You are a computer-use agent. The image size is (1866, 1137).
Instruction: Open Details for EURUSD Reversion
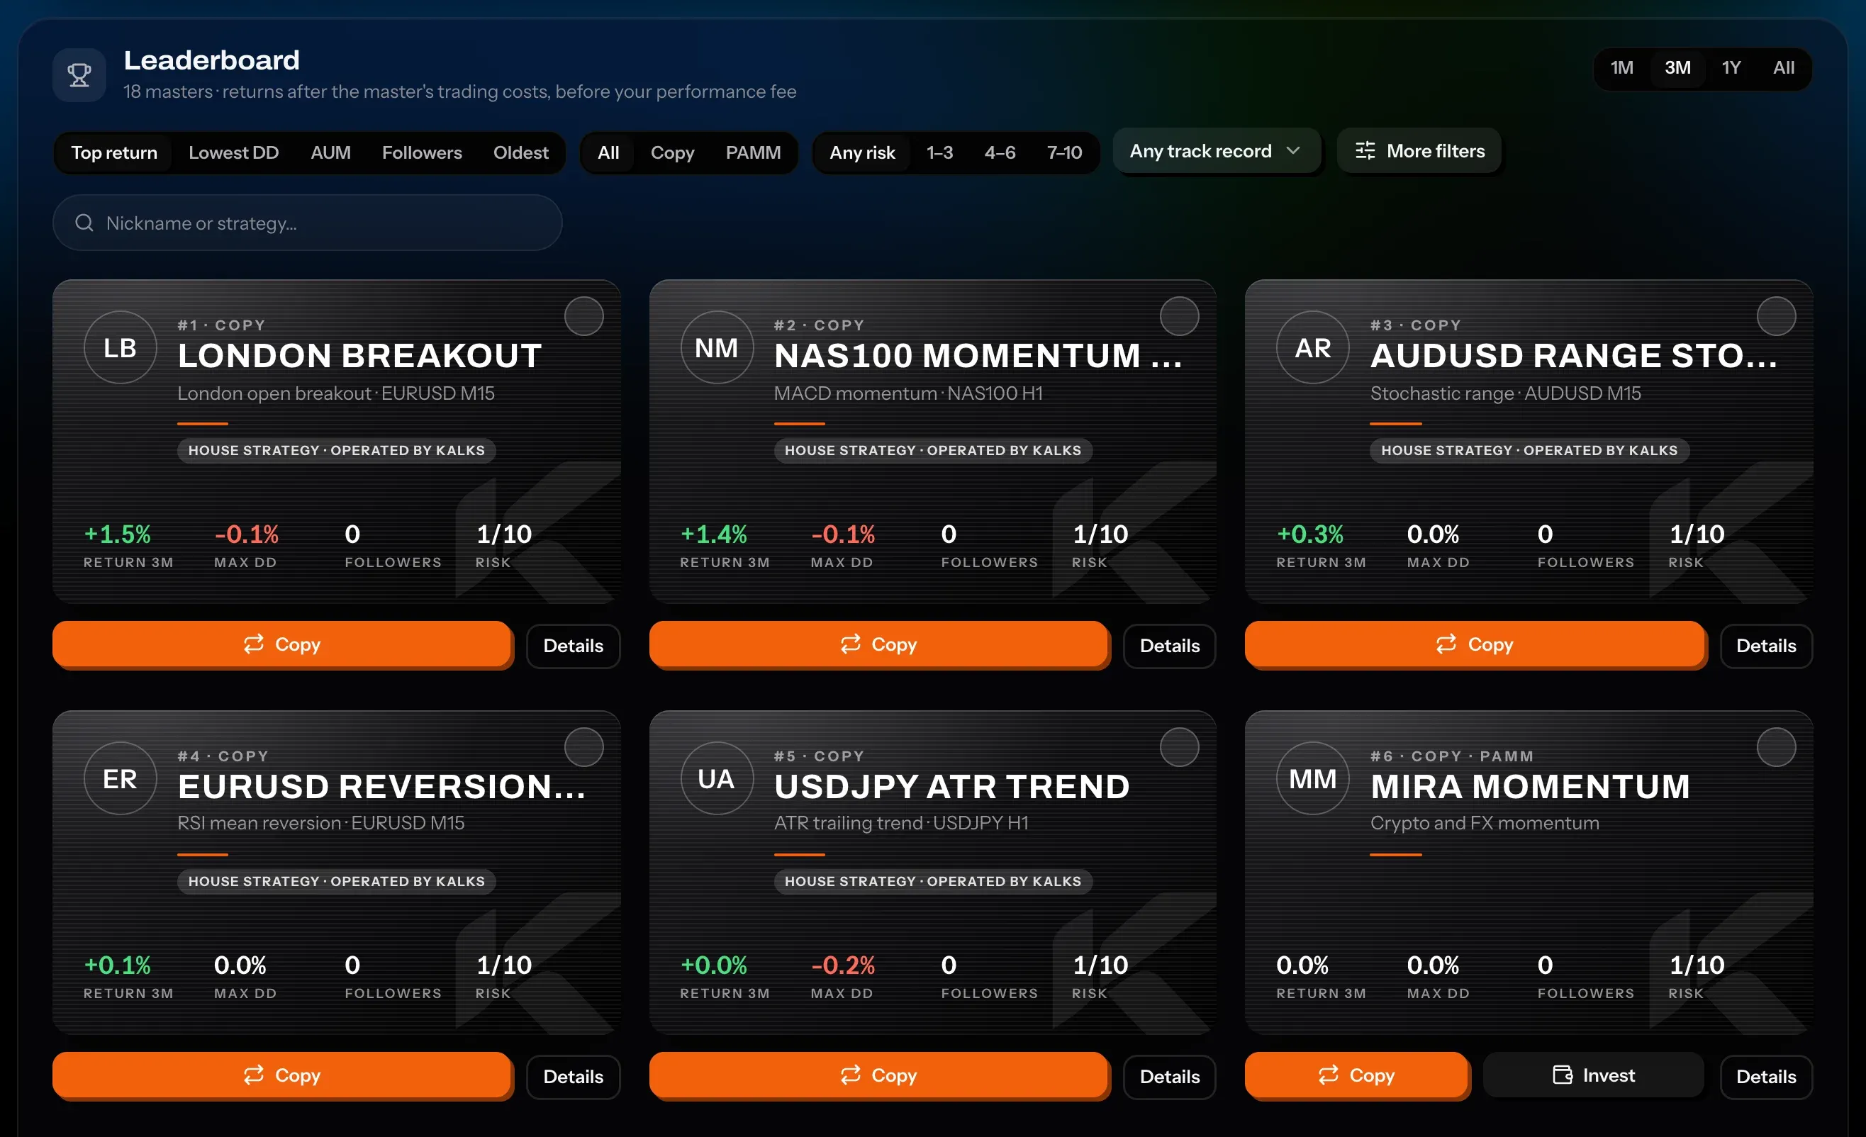[574, 1077]
